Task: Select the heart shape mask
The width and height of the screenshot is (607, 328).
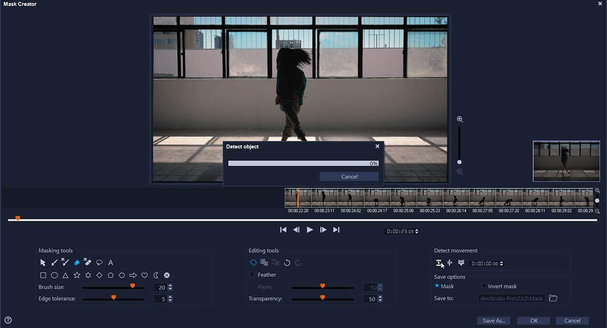Action: 145,276
